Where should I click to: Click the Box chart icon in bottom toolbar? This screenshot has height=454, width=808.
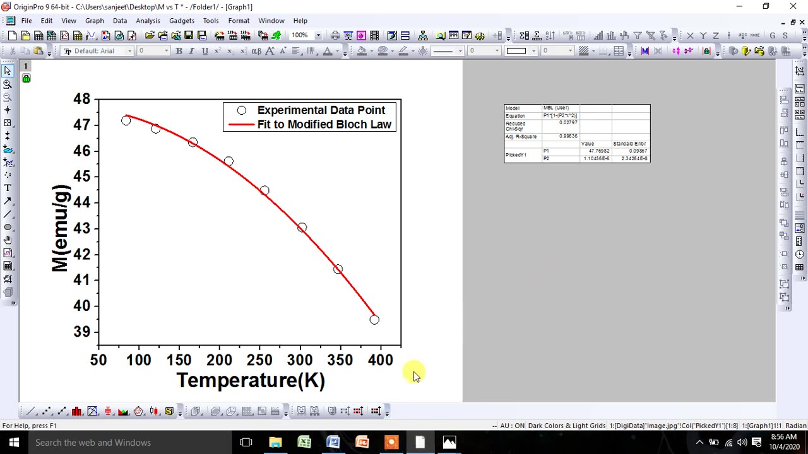[x=108, y=411]
